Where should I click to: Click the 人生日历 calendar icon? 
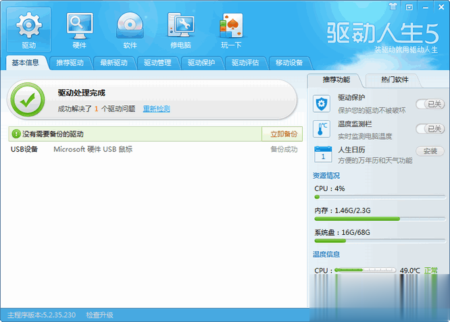click(x=323, y=154)
